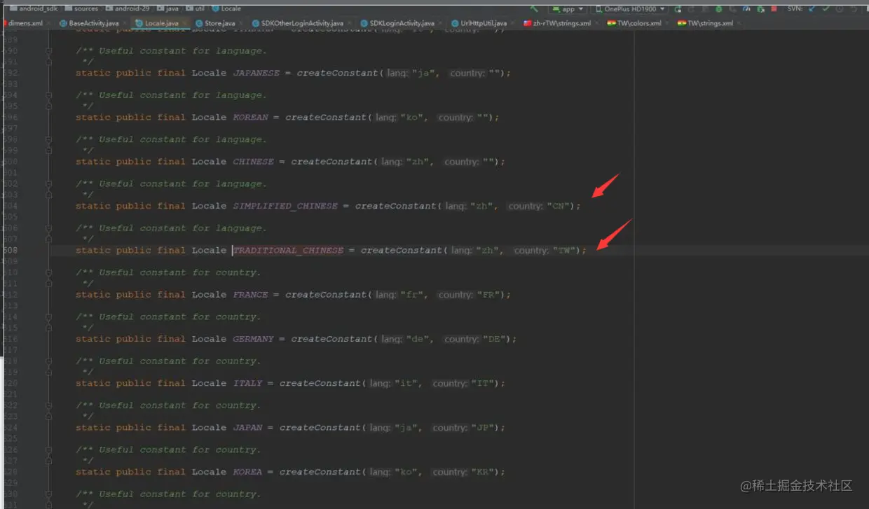Click the JAPANESE constant name
This screenshot has height=509, width=869.
click(x=256, y=73)
